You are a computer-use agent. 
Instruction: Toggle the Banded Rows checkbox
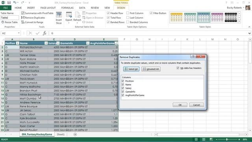click(x=108, y=22)
